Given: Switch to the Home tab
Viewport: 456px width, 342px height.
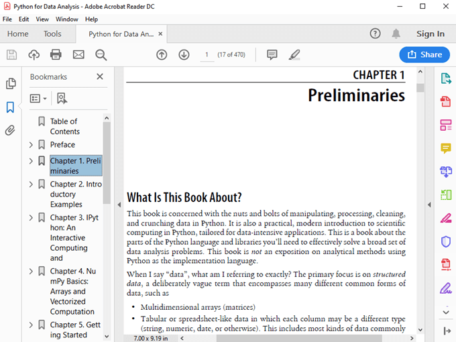Looking at the screenshot, I should pyautogui.click(x=17, y=34).
